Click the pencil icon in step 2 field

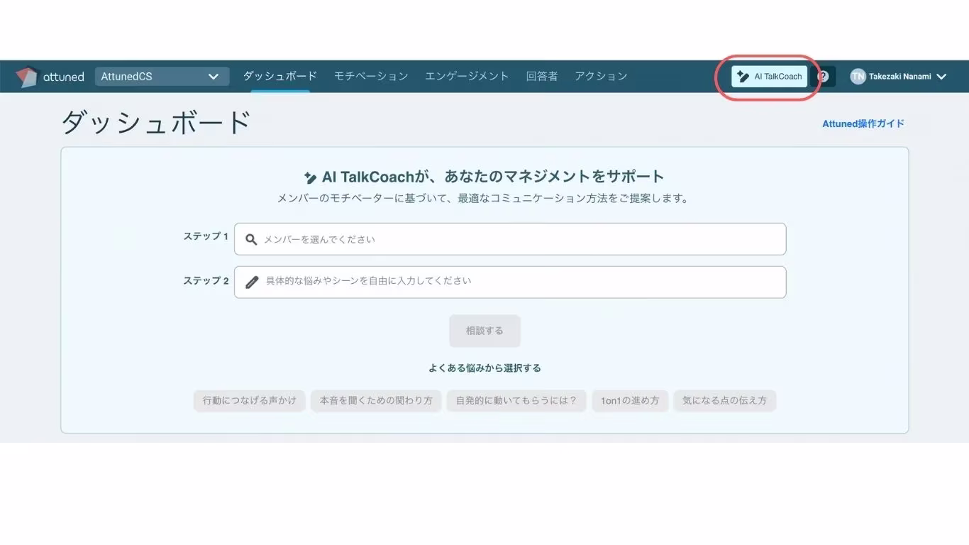click(x=251, y=282)
